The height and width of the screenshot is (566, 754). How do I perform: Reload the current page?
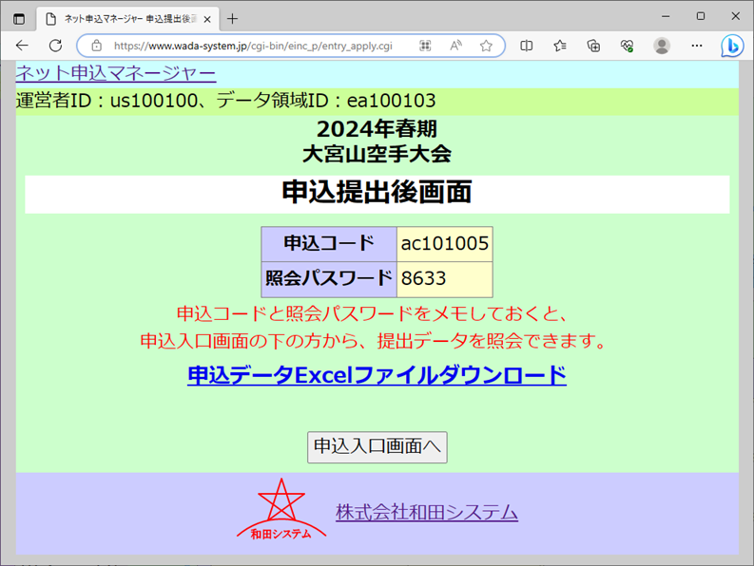(x=56, y=46)
